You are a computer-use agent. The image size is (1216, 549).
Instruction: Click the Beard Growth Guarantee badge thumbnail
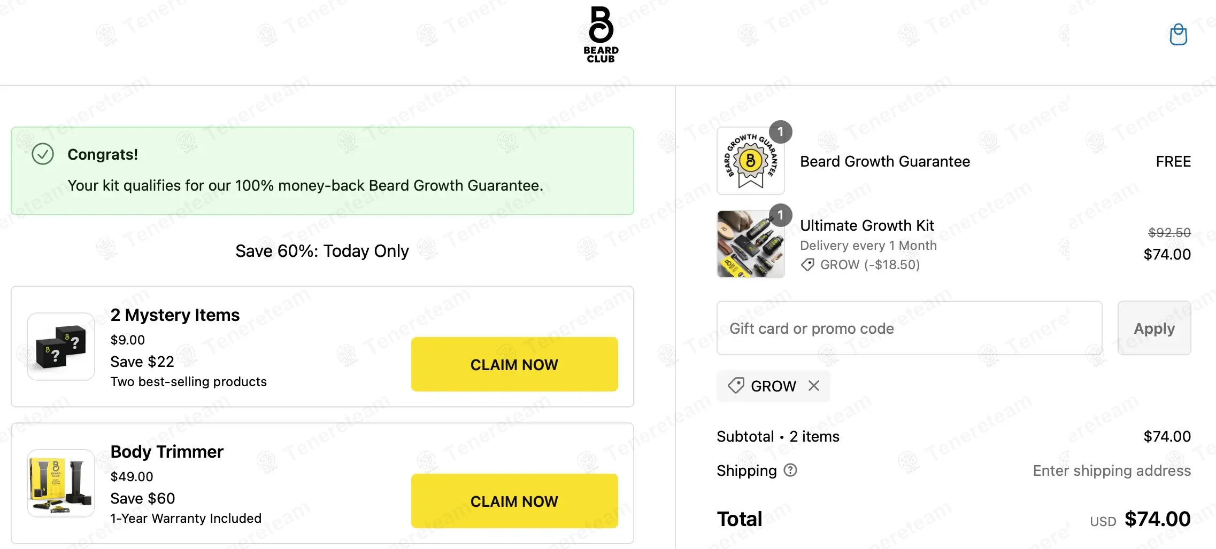pos(750,161)
